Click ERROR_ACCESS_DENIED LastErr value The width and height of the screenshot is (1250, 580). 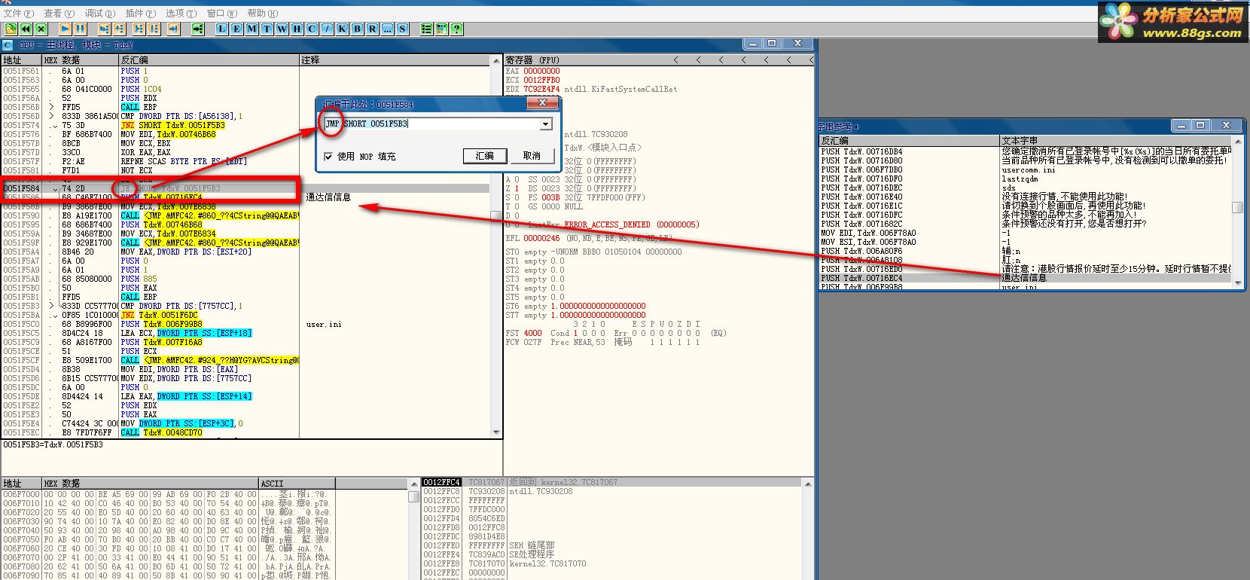(x=631, y=224)
